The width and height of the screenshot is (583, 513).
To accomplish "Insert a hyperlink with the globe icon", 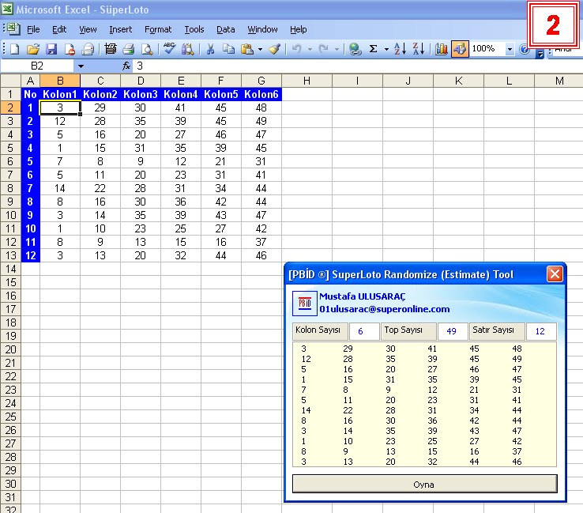I will (x=355, y=49).
